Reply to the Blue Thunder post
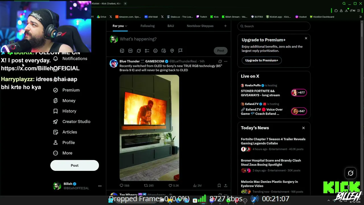364x205 pixels. pos(124,186)
